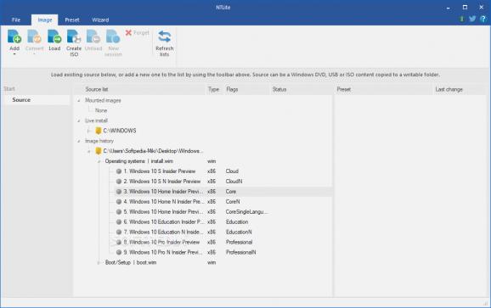Open the Help question mark icon
This screenshot has height=308, width=491.
coord(483,19)
